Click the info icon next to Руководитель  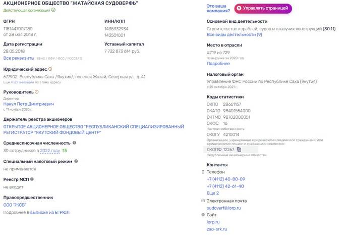click(x=37, y=92)
